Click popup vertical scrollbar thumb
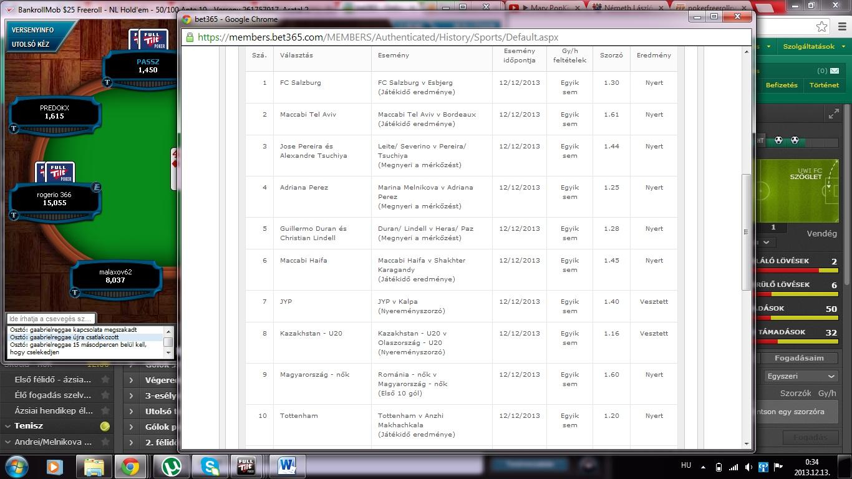Viewport: 852px width, 479px height. pyautogui.click(x=746, y=231)
